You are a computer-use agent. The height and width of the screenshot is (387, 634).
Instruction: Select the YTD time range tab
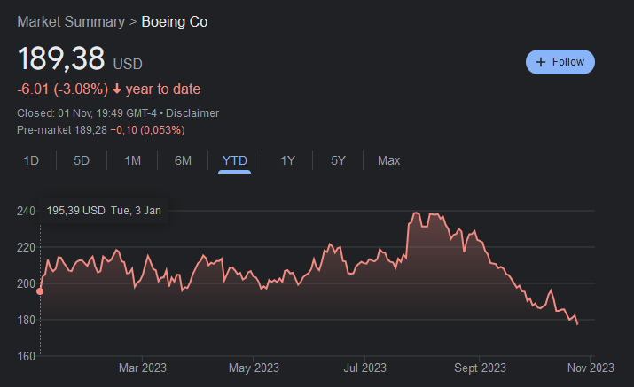[x=234, y=160]
